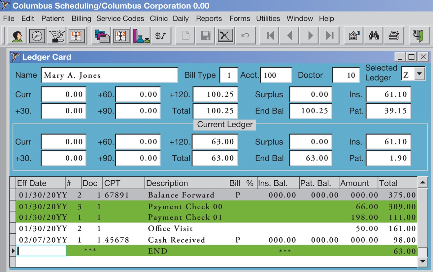Image resolution: width=433 pixels, height=272 pixels.
Task: Click the blank new document icon
Action: click(x=185, y=36)
